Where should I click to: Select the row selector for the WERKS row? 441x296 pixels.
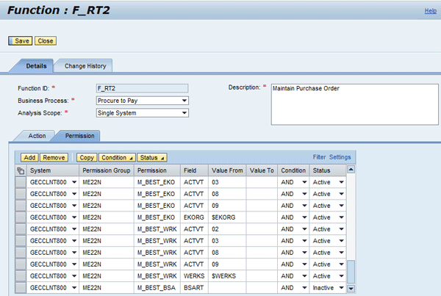21,275
